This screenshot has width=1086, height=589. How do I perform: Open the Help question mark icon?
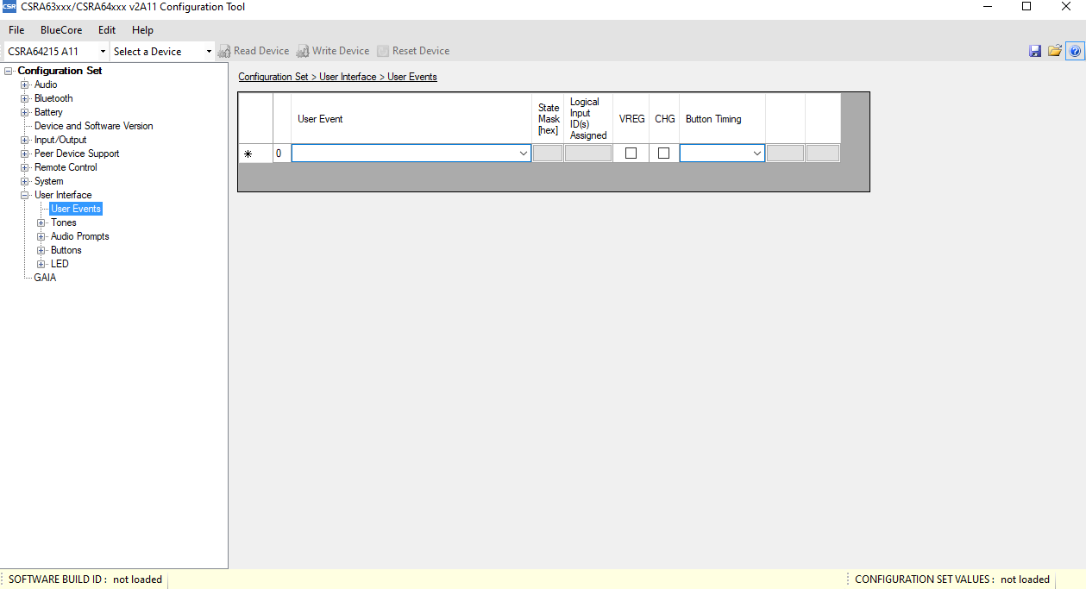coord(1075,51)
